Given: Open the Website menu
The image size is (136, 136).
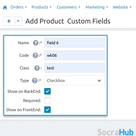Looking at the screenshot, I should (122, 7).
